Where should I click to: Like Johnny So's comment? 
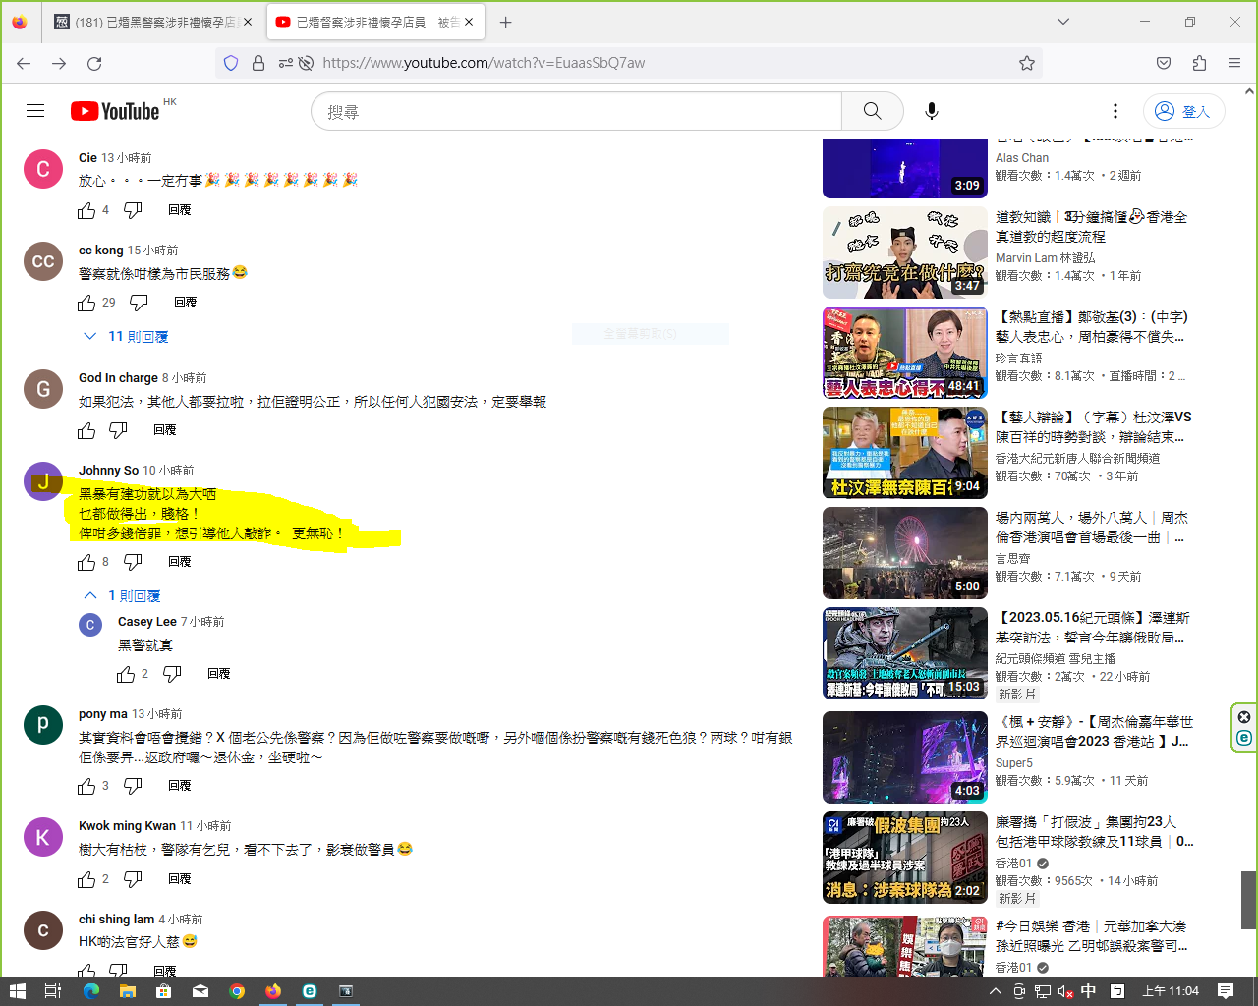86,562
